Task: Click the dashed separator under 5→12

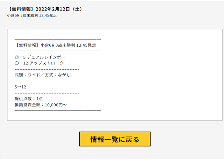Action: (x=47, y=93)
